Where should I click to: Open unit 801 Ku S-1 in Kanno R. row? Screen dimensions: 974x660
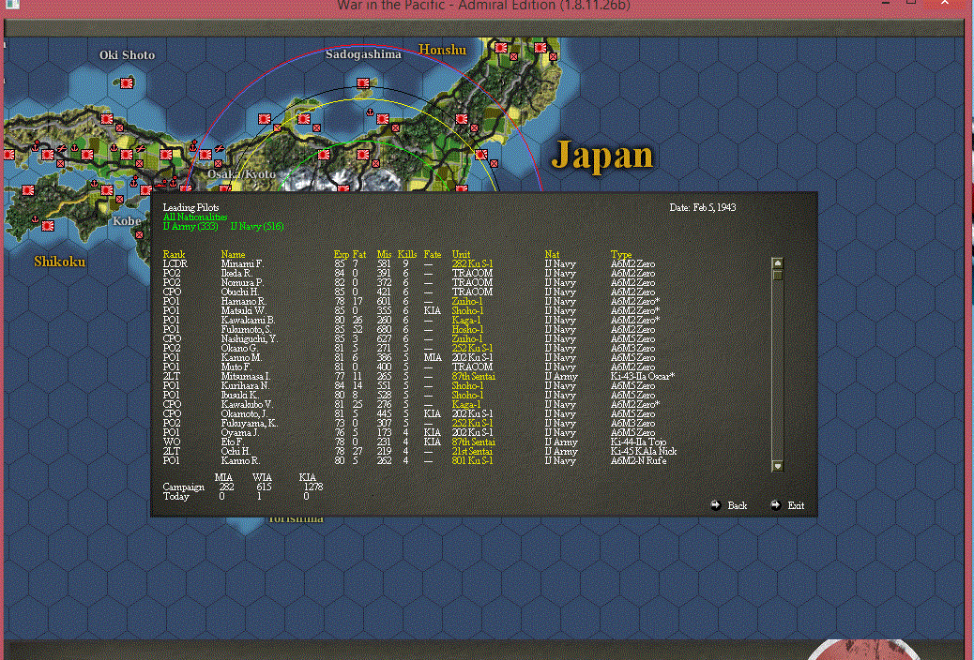(472, 460)
